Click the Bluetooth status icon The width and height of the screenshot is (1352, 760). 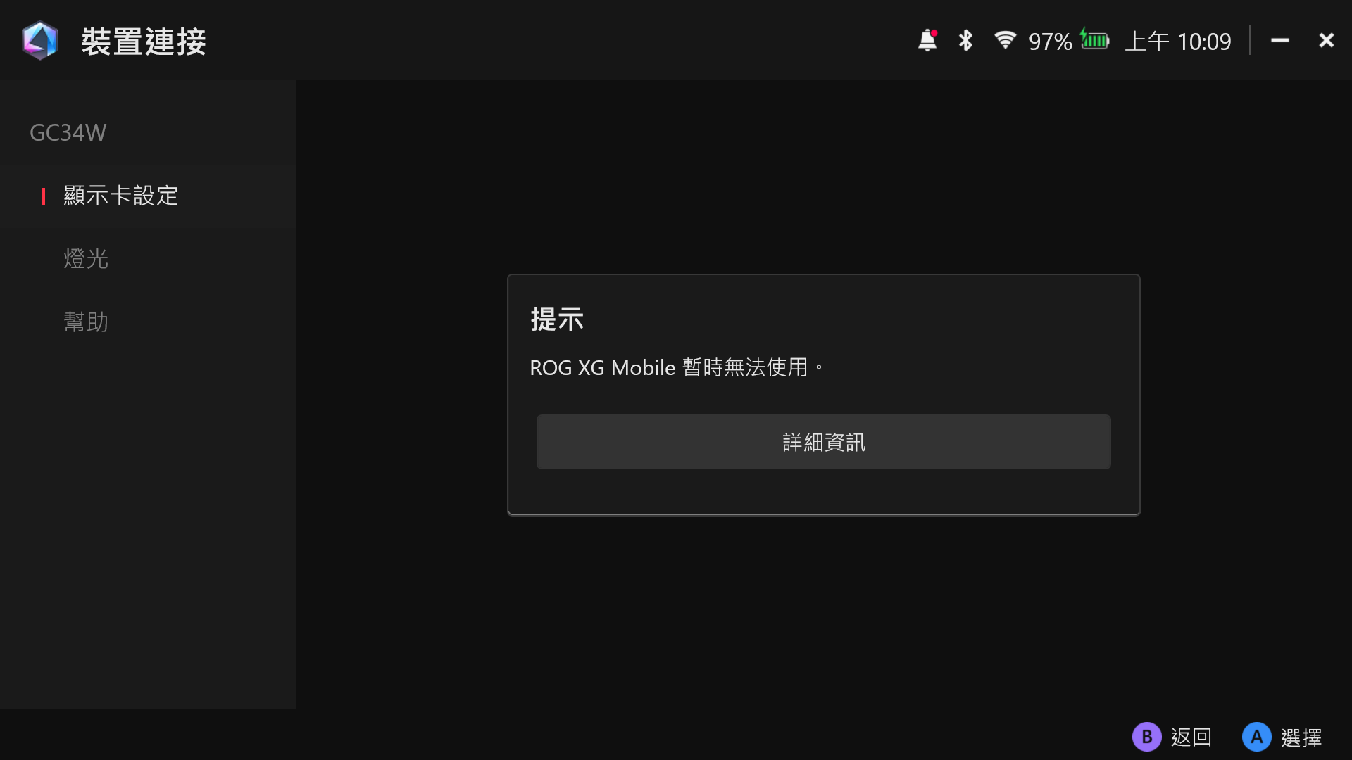tap(965, 40)
